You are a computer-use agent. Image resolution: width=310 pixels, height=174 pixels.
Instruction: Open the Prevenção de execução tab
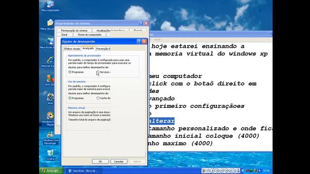click(103, 49)
